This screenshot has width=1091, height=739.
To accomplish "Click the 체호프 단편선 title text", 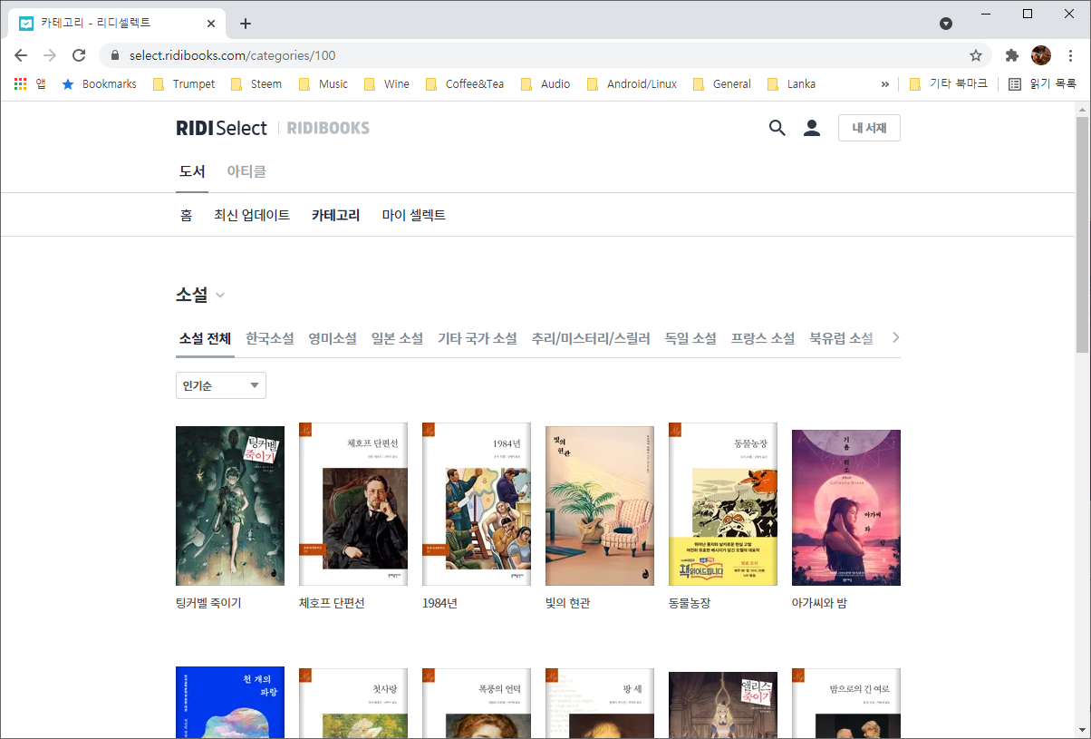I will point(332,603).
